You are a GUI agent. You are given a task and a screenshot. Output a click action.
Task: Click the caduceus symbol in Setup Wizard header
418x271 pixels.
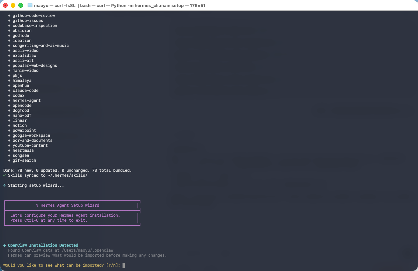click(37, 205)
